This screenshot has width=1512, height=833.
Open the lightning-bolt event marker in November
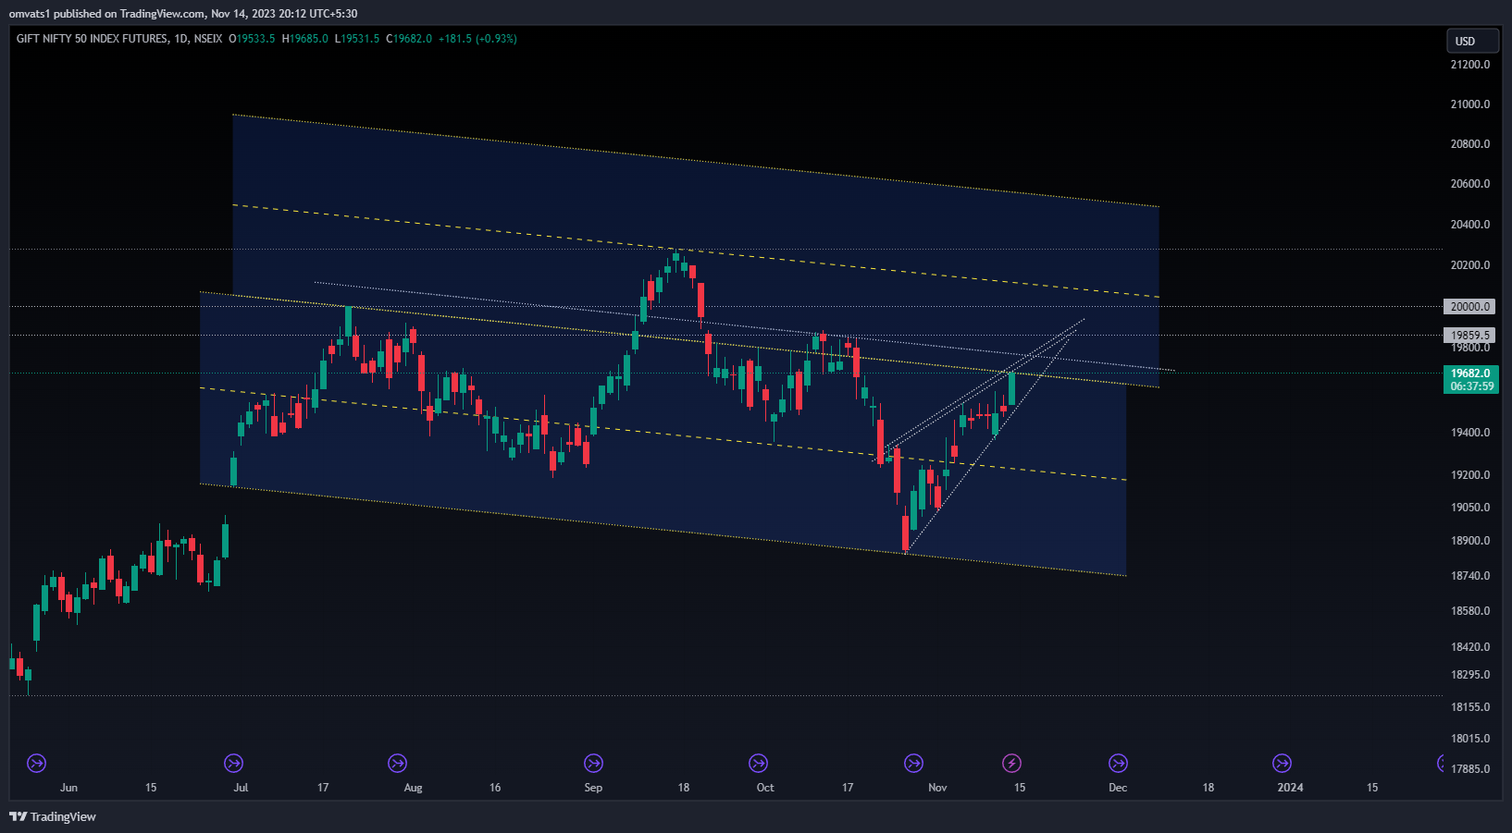[1011, 763]
